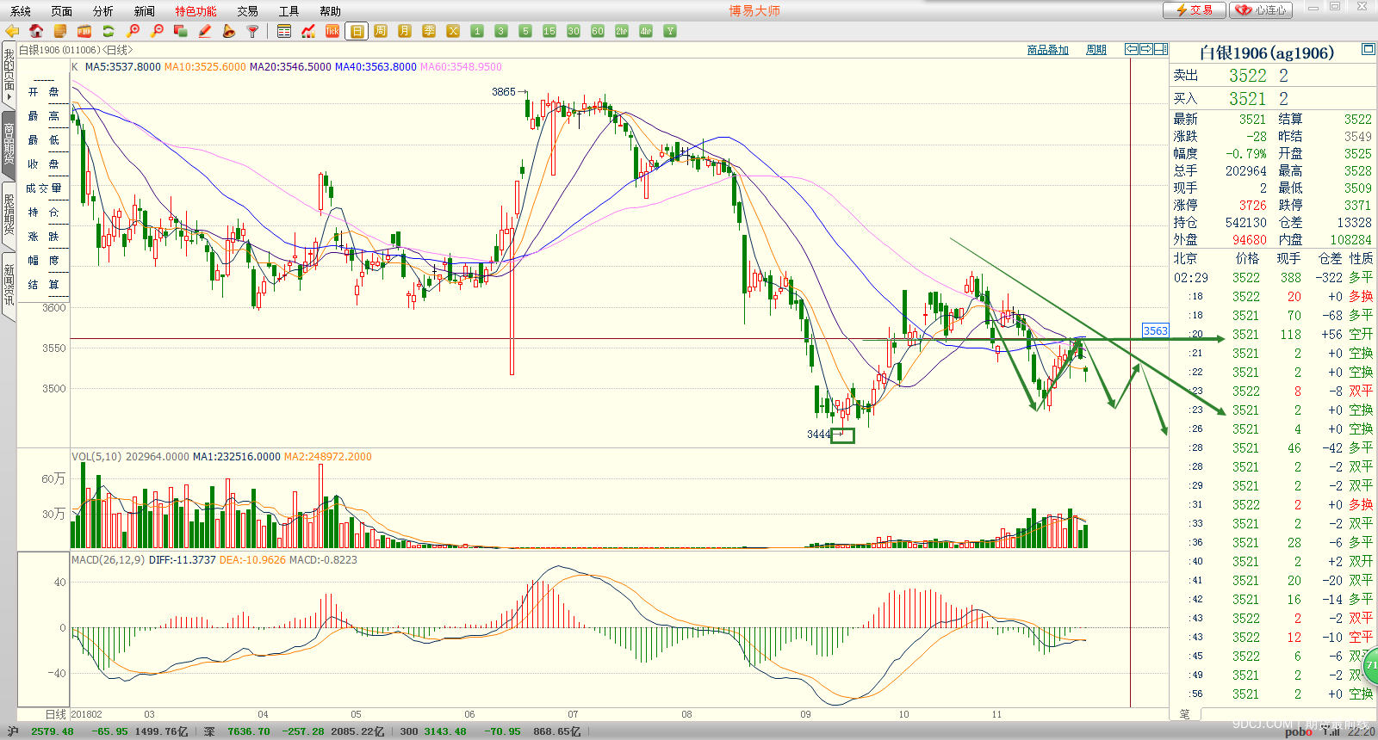Image resolution: width=1378 pixels, height=740 pixels.
Task: Click the Tick chart icon
Action: (x=332, y=31)
